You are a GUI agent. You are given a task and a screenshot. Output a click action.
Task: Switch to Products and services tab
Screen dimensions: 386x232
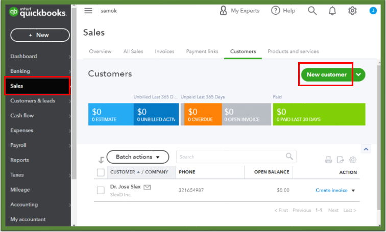(x=293, y=51)
